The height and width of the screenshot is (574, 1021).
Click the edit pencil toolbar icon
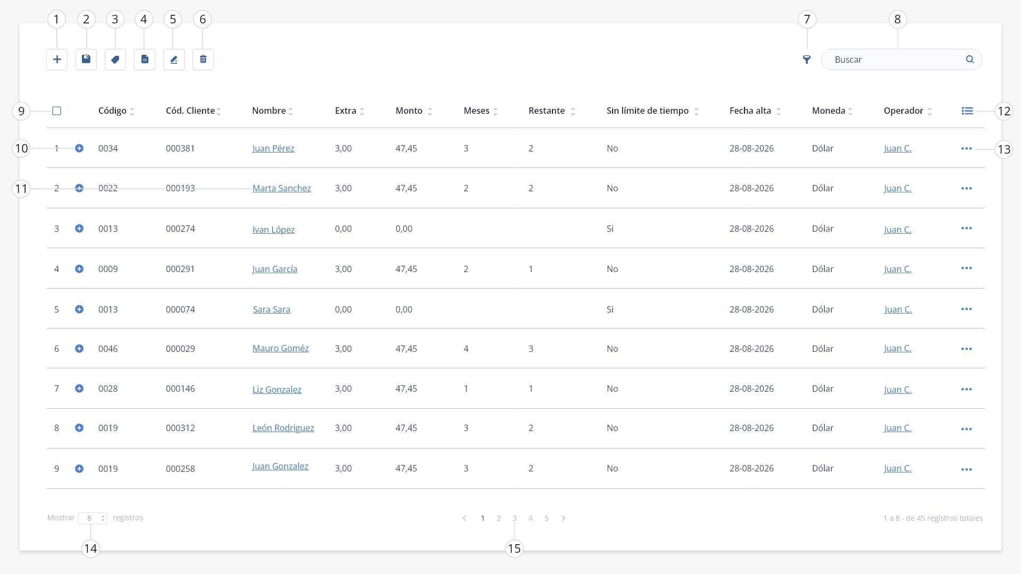pos(174,60)
